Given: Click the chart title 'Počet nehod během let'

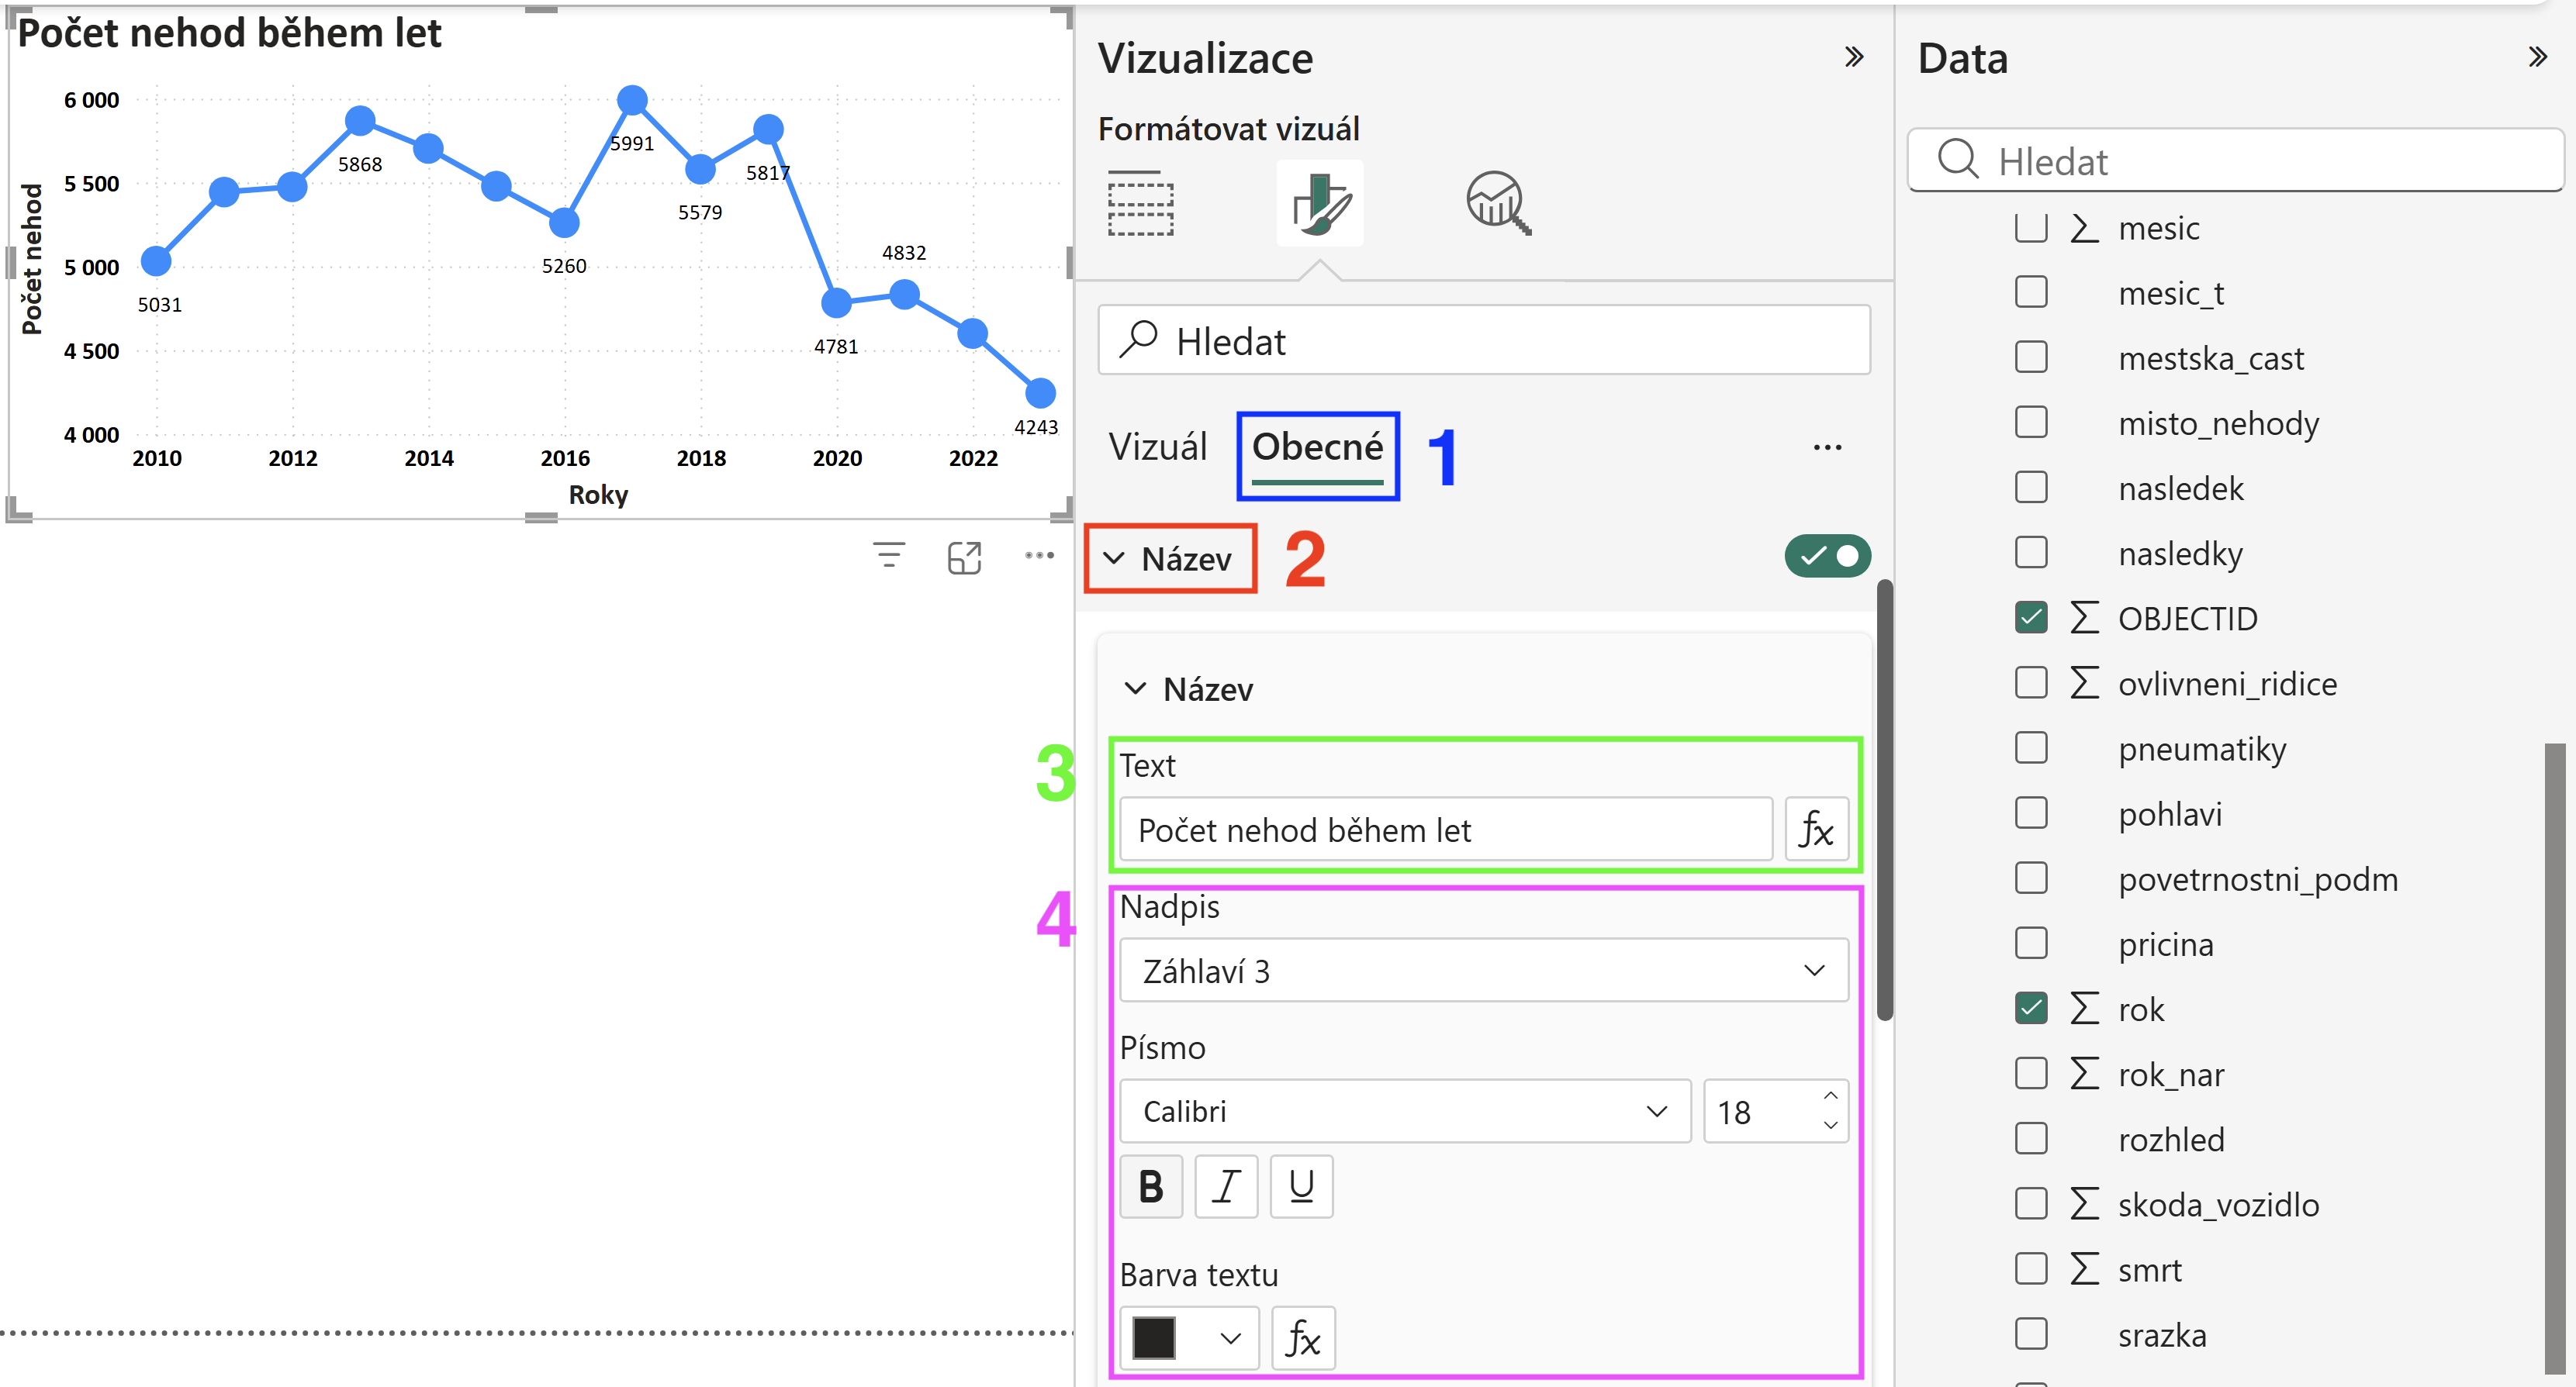Looking at the screenshot, I should [229, 33].
